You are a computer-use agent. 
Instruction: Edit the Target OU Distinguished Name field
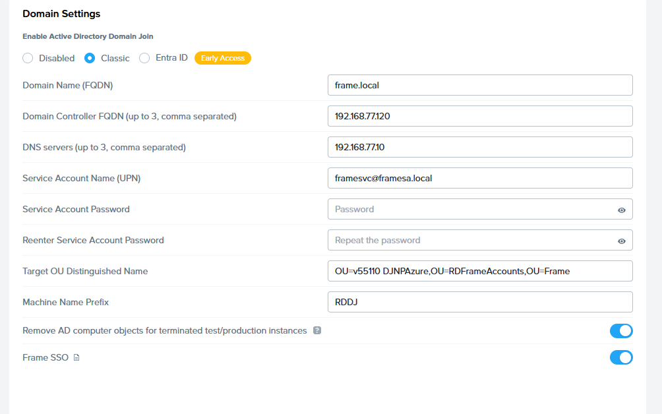pyautogui.click(x=479, y=271)
